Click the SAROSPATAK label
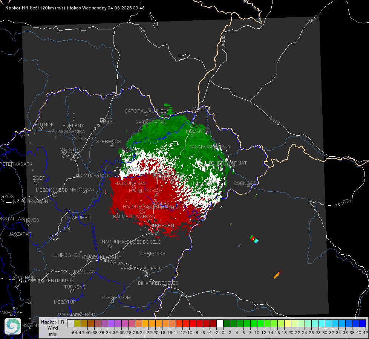Screen dimensions: 369x339 coord(151,122)
